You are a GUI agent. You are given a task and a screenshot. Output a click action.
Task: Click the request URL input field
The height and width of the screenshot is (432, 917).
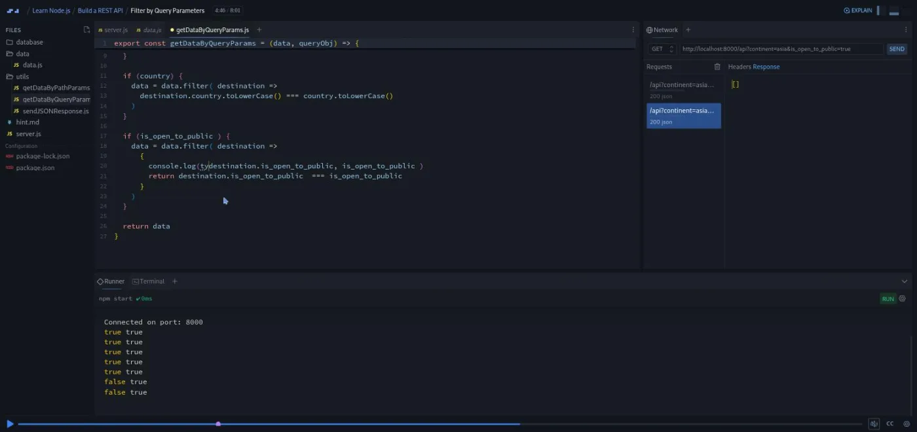(781, 49)
